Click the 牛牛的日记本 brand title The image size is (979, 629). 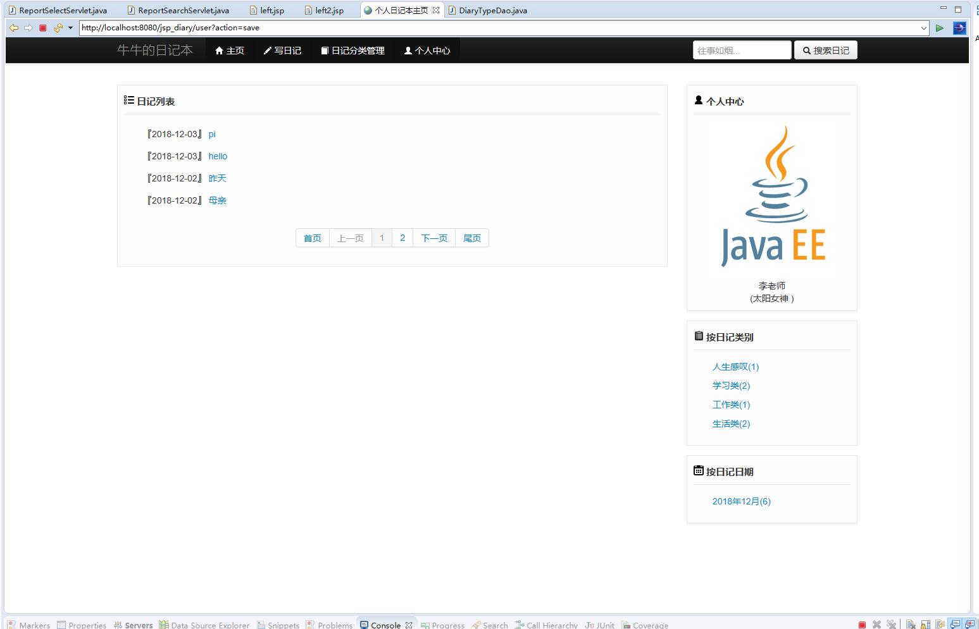pyautogui.click(x=155, y=51)
